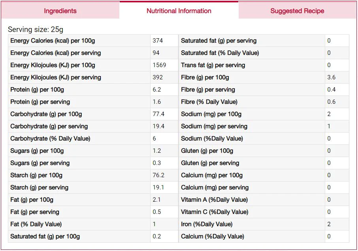Select the 374 kcal value cell
This screenshot has height=251, width=358.
coord(164,41)
